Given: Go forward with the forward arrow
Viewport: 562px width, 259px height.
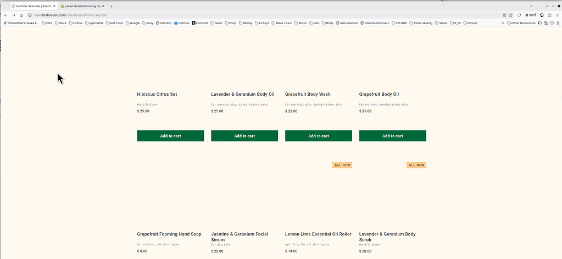Looking at the screenshot, I should 14,15.
